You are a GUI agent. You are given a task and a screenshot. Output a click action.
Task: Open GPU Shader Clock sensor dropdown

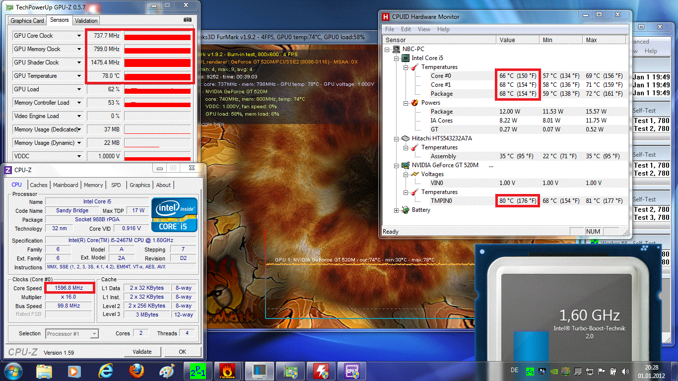(x=79, y=63)
